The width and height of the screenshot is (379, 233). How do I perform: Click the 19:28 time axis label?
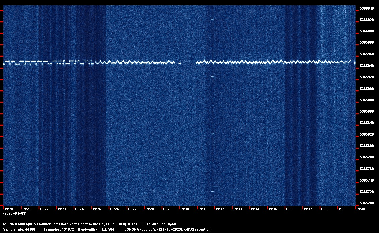pos(149,209)
